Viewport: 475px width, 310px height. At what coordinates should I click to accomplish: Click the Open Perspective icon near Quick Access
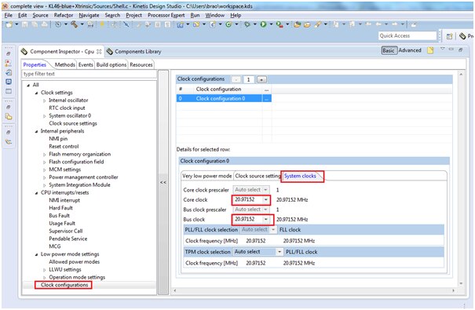coord(449,36)
